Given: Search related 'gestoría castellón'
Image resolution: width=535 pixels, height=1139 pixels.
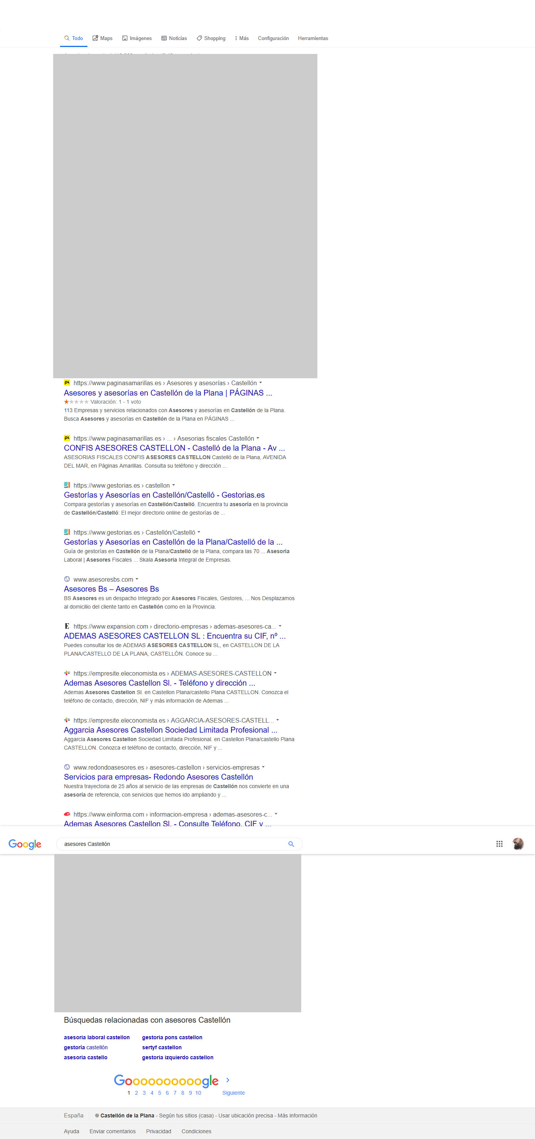Looking at the screenshot, I should tap(86, 1047).
